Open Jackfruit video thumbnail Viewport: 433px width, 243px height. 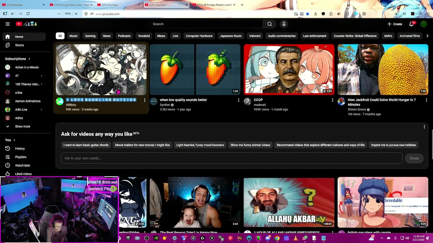tap(383, 70)
